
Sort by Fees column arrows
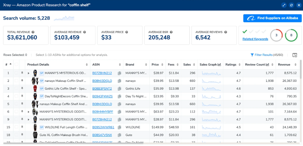pos(178,65)
